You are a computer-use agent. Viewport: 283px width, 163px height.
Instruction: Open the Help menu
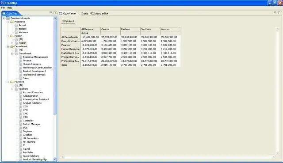pos(10,8)
